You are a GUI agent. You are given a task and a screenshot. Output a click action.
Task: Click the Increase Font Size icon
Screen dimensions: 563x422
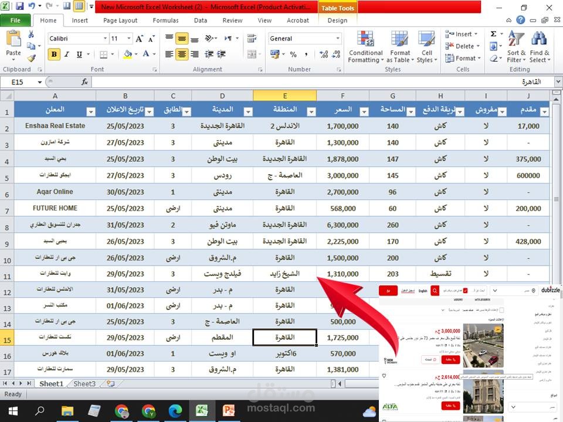click(x=140, y=39)
